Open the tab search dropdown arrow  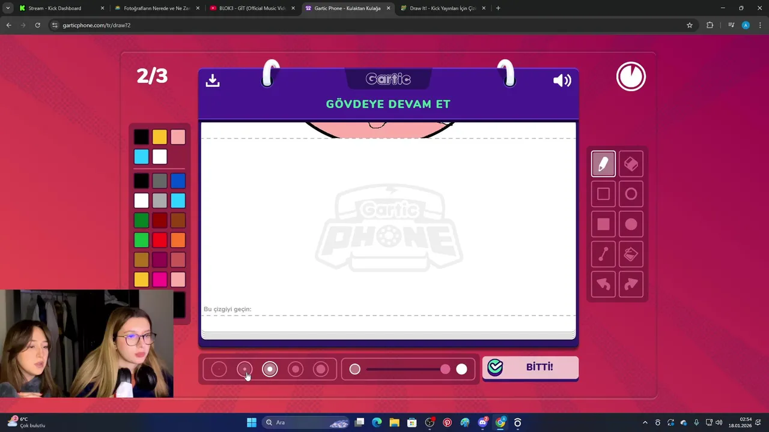[x=8, y=8]
